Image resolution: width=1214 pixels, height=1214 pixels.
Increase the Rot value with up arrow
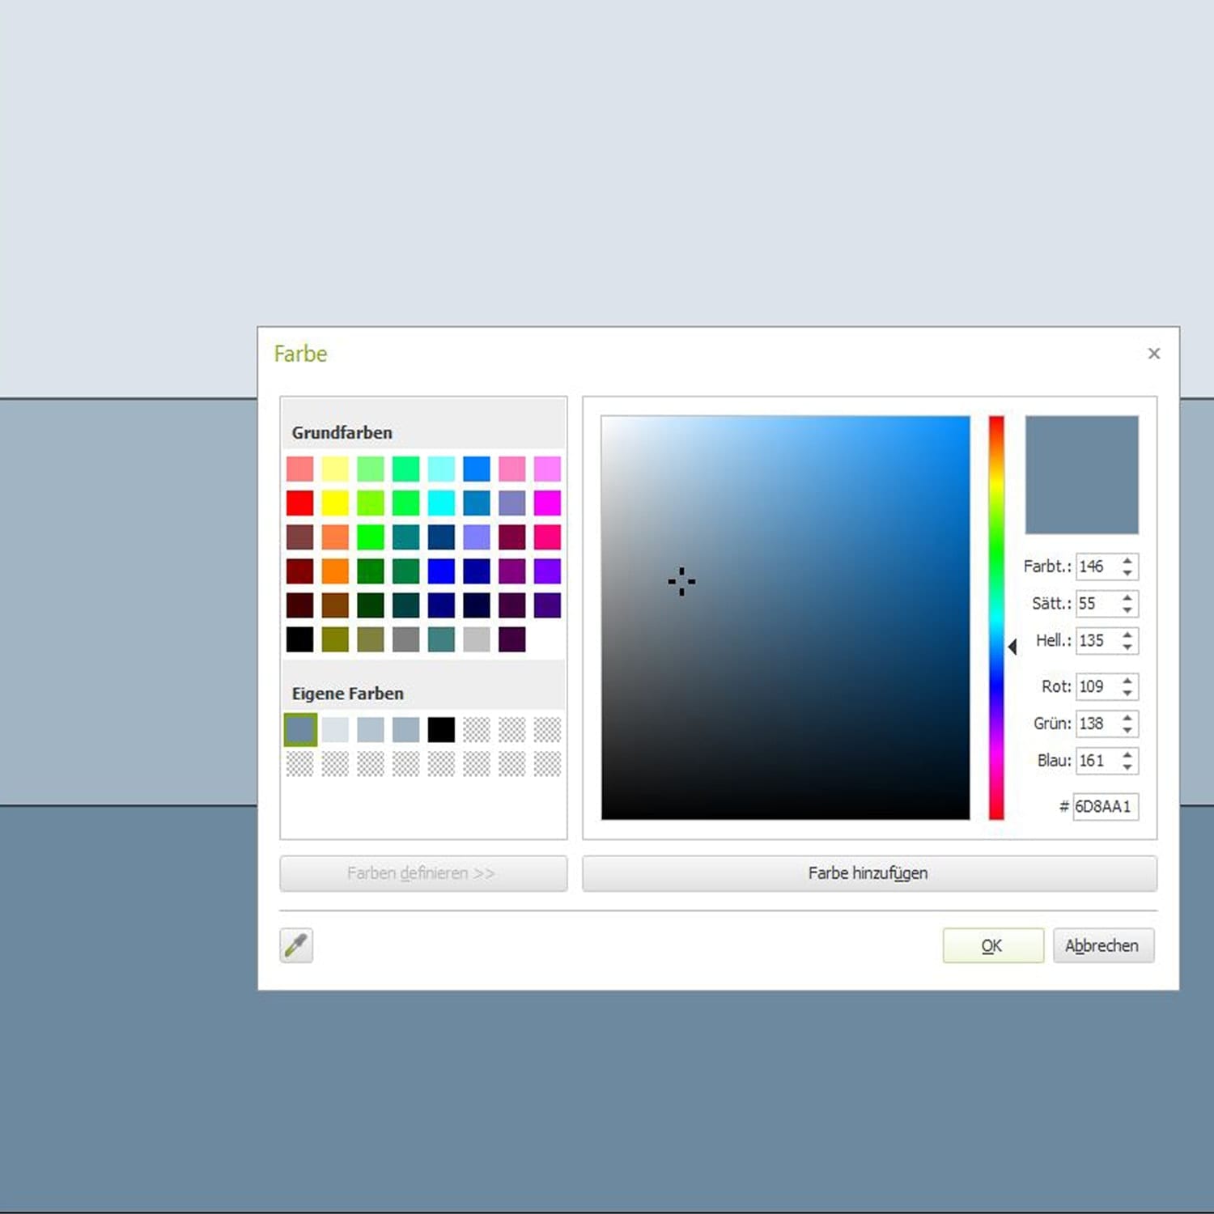click(x=1127, y=681)
